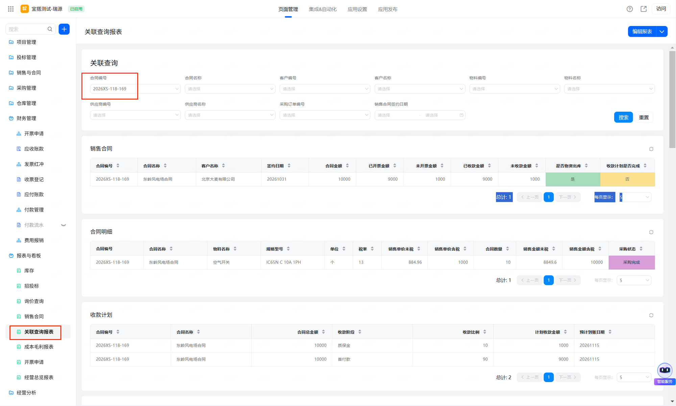Sort 销售合同 table by 合同金额
Screen dimensions: 676x406
[x=347, y=166]
